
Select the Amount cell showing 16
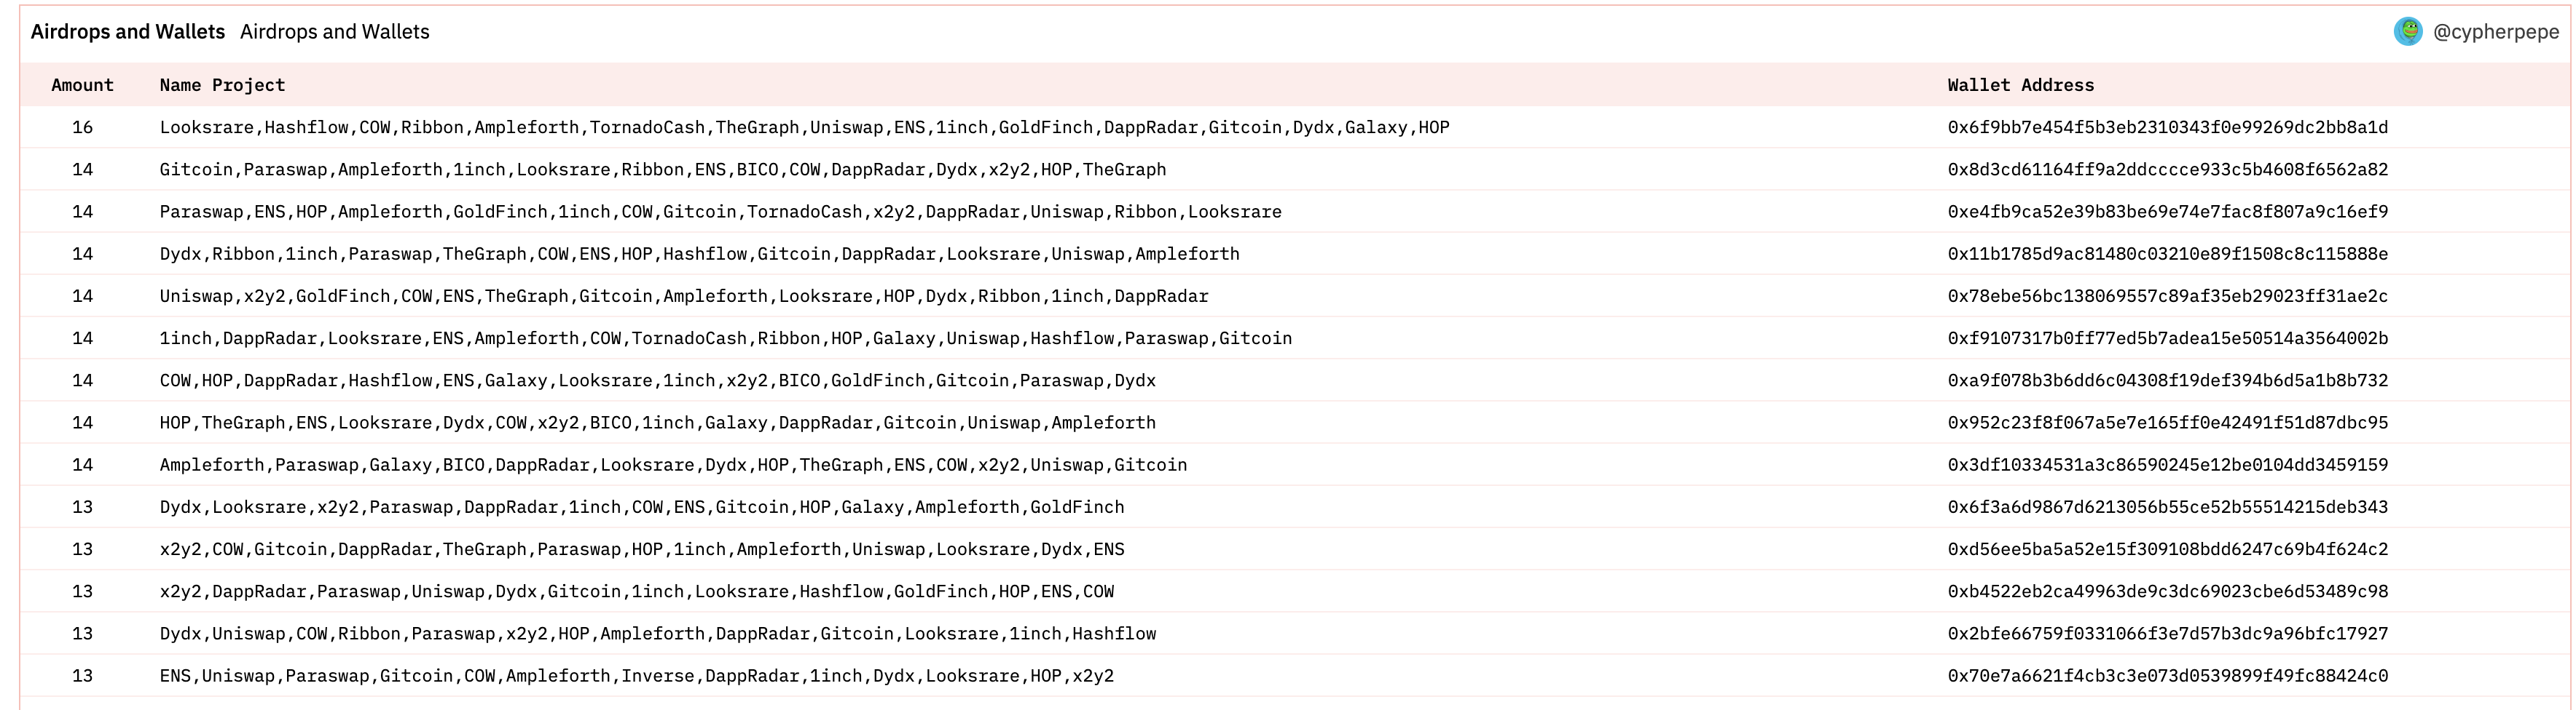[x=82, y=128]
